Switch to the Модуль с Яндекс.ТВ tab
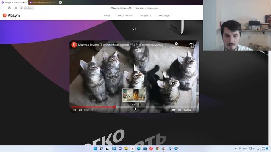The image size is (271, 152). [x=13, y=3]
